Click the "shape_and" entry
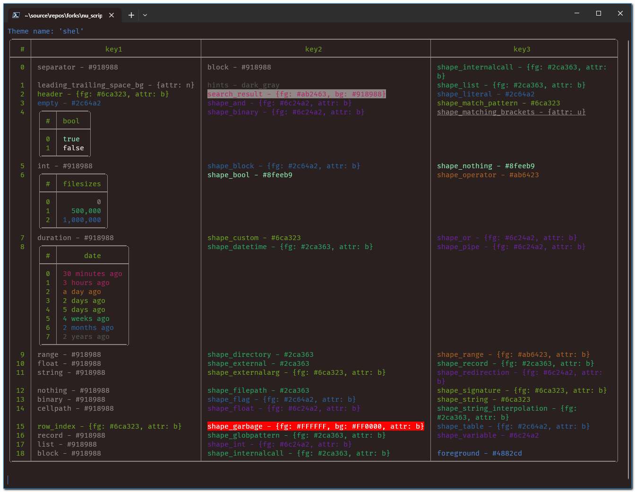This screenshot has width=635, height=492. coord(280,103)
